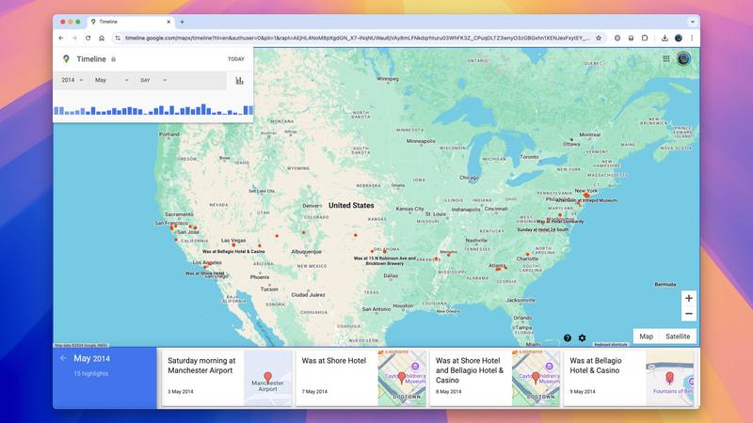Image resolution: width=753 pixels, height=423 pixels.
Task: Open Saturday morning at Manchester Airport card
Action: pyautogui.click(x=227, y=379)
